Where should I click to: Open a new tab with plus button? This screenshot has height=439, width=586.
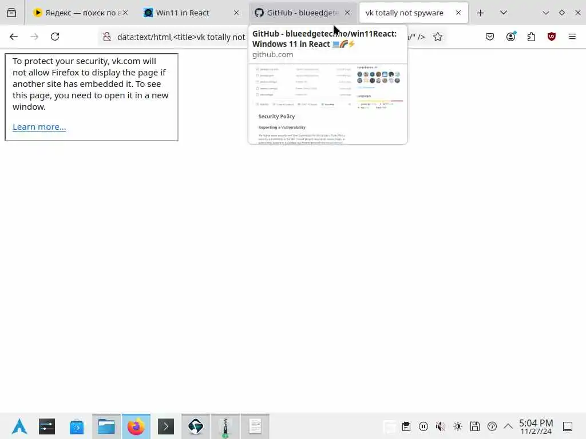[480, 13]
